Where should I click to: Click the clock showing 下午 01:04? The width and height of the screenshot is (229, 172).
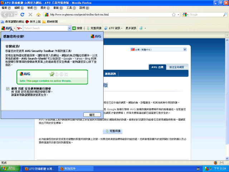(220, 169)
